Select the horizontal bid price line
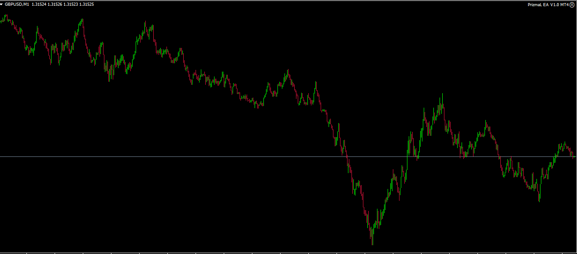The width and height of the screenshot is (577, 254). coord(176,156)
